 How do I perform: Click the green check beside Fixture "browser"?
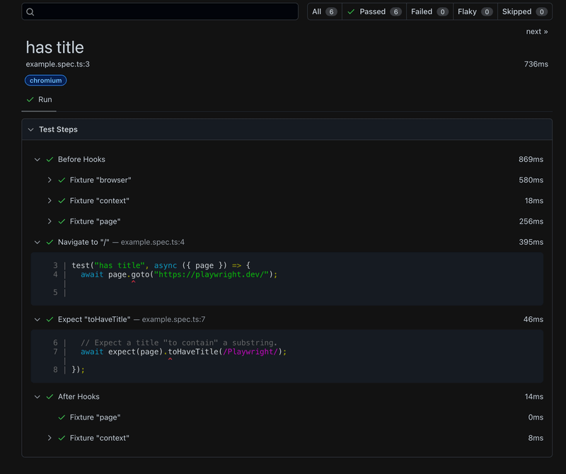(62, 180)
